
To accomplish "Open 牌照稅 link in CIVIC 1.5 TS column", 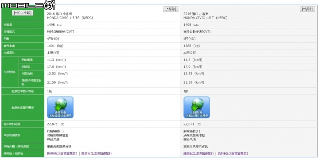I will [62, 153].
